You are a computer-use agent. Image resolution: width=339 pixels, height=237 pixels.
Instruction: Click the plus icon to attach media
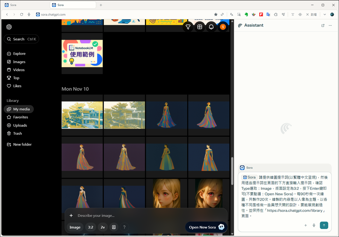click(71, 216)
